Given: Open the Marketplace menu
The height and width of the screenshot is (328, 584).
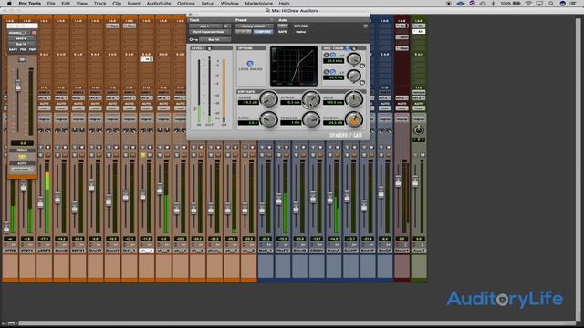Looking at the screenshot, I should [x=258, y=4].
